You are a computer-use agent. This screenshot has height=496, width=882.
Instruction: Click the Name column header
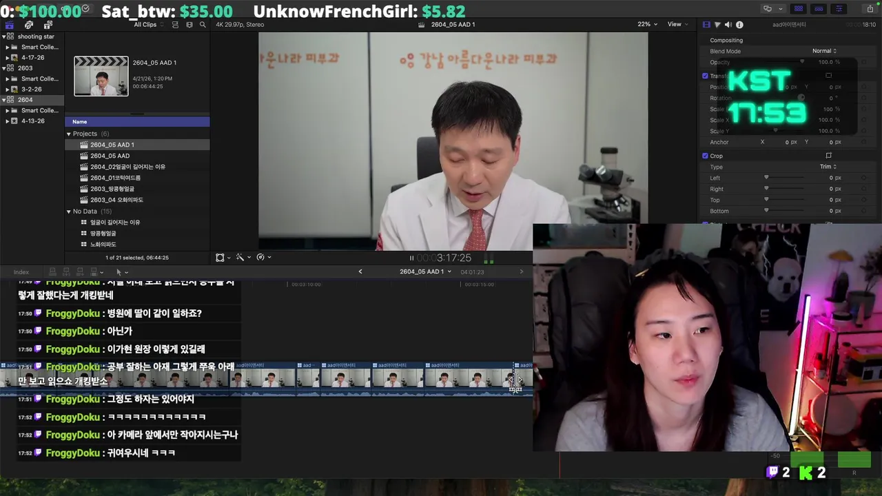tap(137, 122)
